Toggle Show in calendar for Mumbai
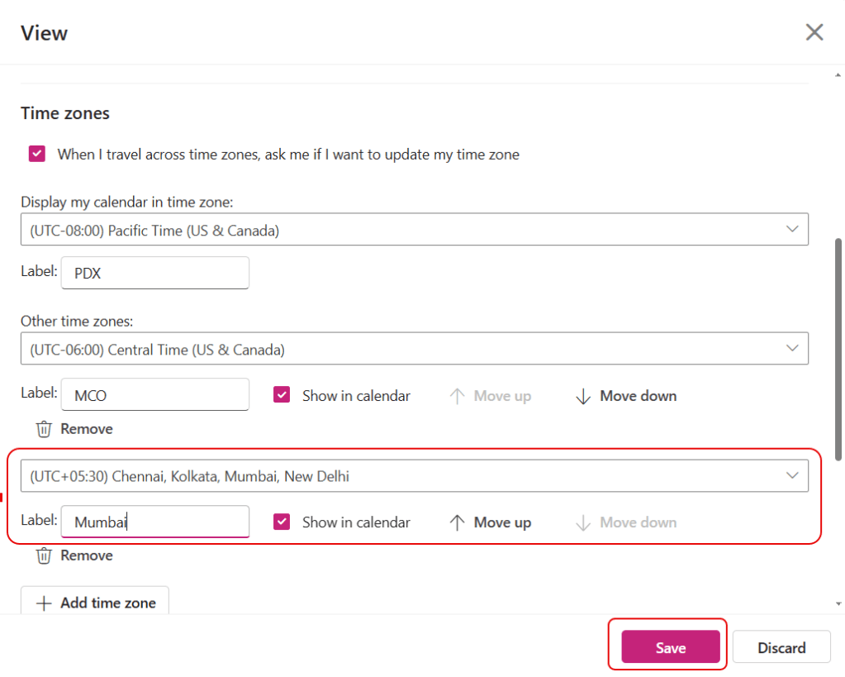 (x=282, y=522)
